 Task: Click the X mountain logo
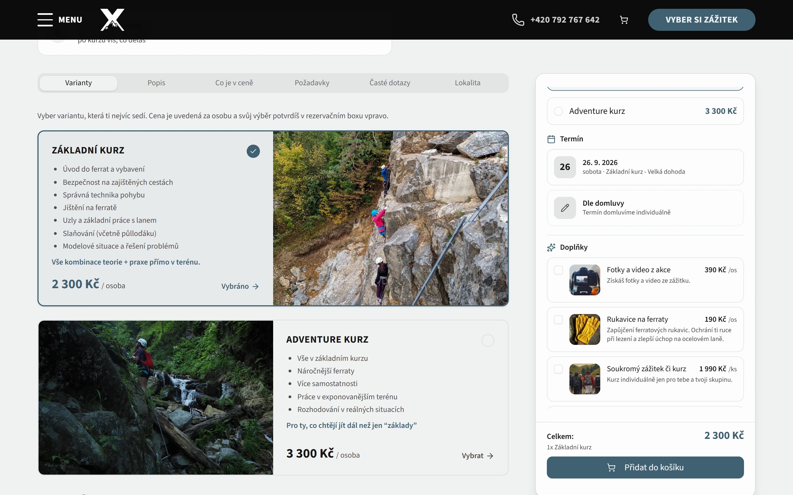coord(112,20)
